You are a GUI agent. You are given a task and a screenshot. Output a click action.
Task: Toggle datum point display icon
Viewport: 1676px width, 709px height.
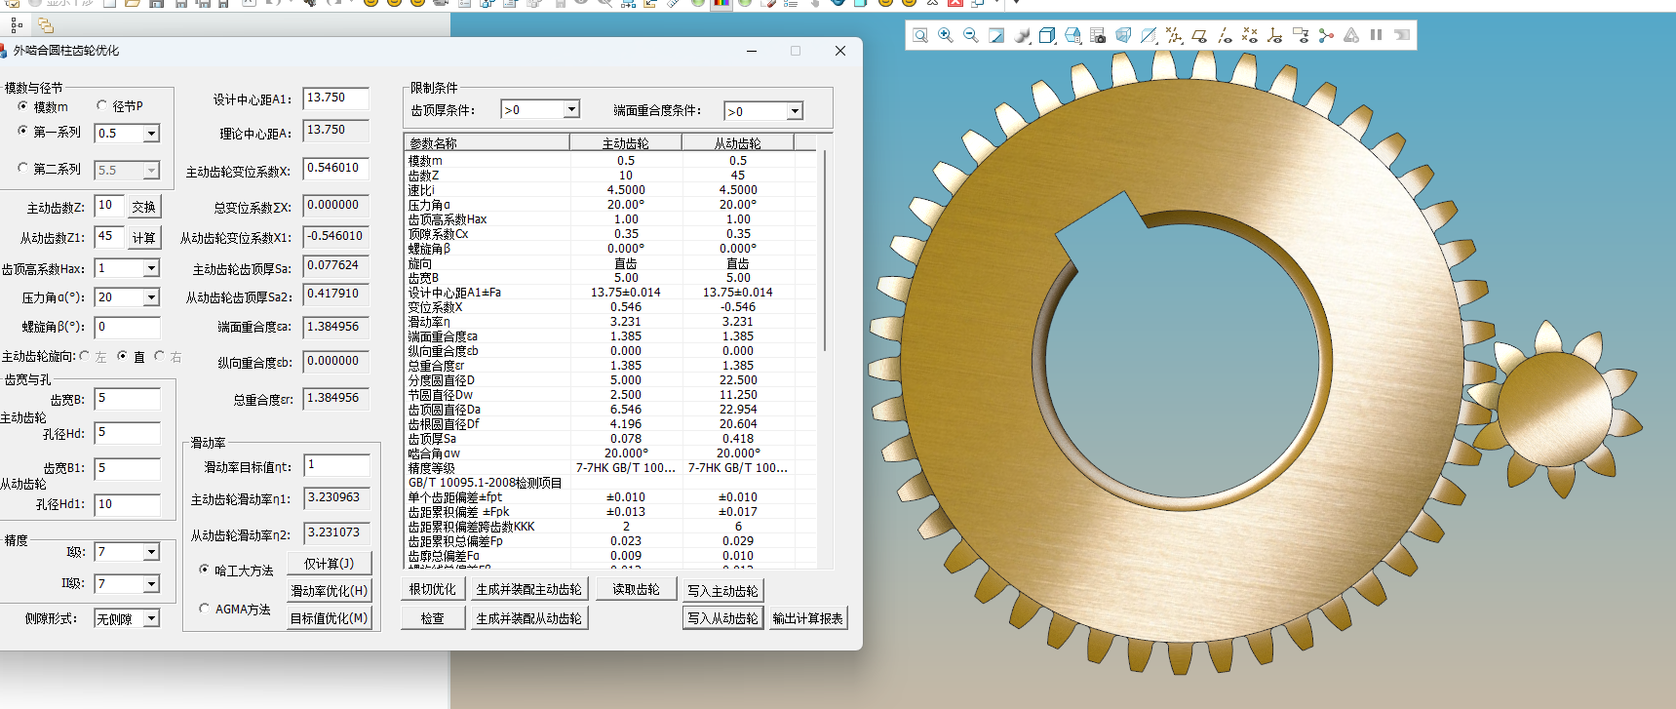tap(1250, 35)
